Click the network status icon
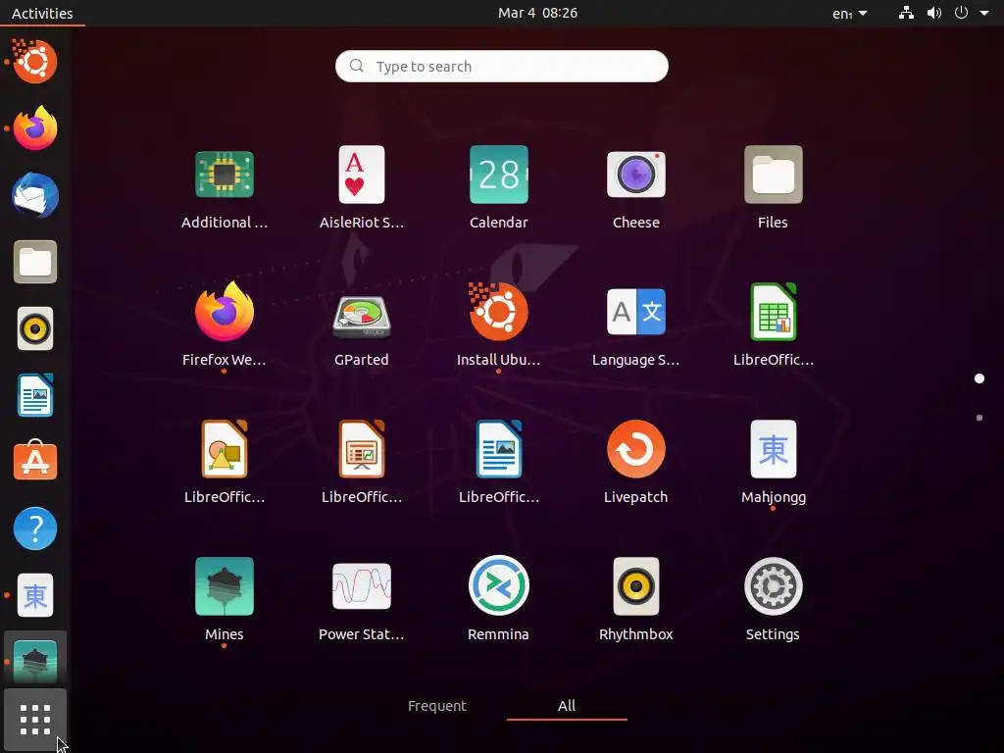 [906, 13]
